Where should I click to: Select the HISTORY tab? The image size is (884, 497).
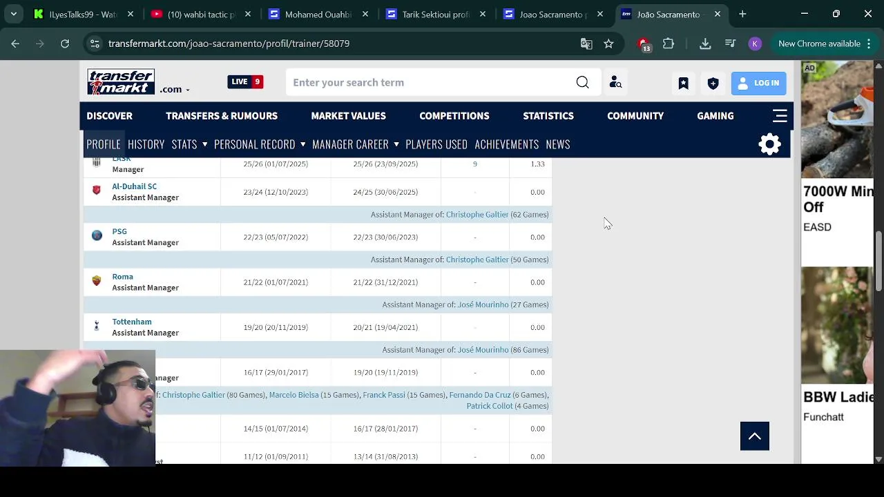click(x=146, y=144)
